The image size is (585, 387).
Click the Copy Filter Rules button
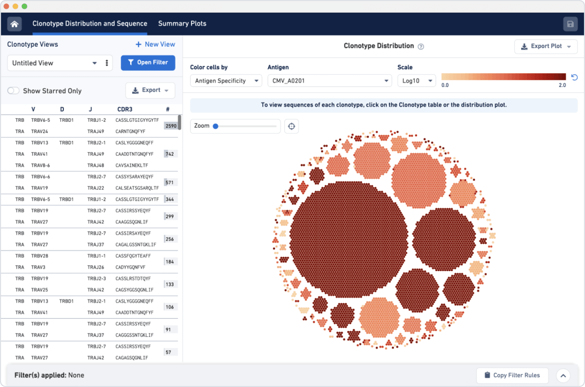(512, 375)
